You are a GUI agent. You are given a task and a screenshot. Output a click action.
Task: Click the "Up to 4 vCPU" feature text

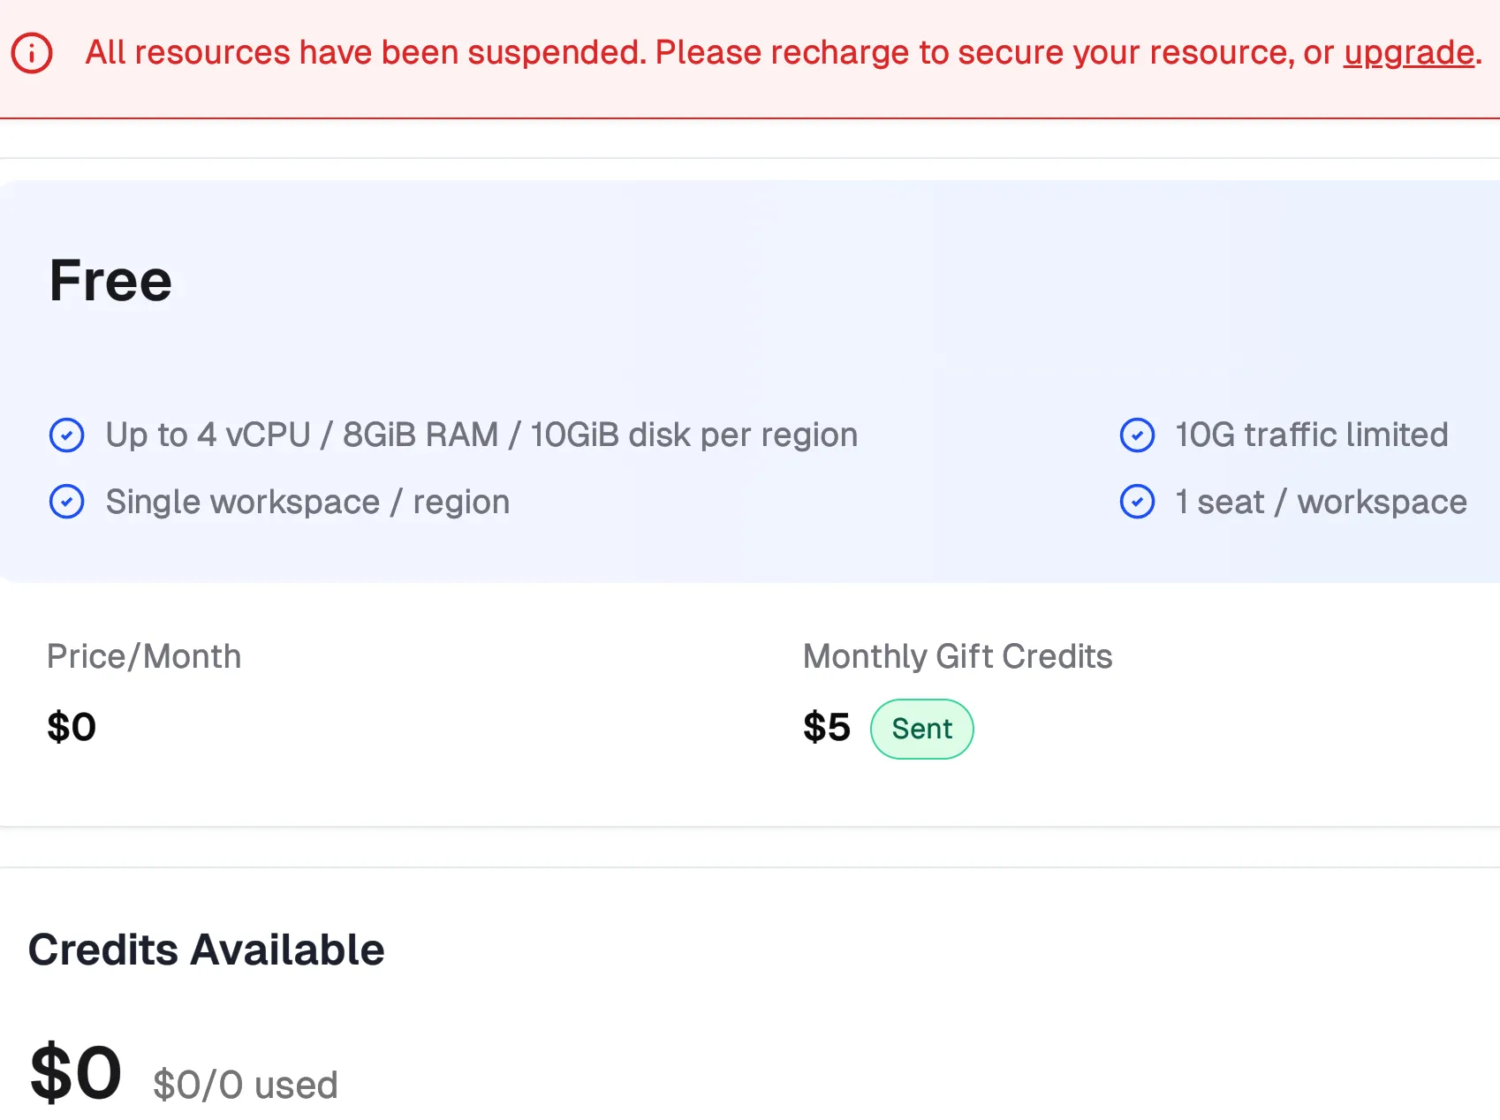pos(481,435)
